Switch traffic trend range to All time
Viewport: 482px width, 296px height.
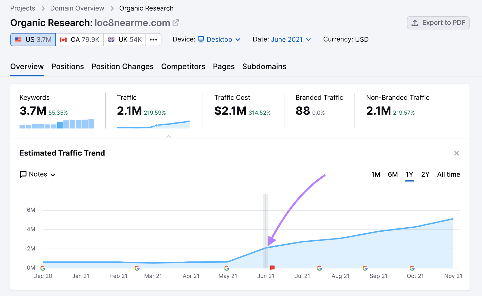(x=448, y=174)
